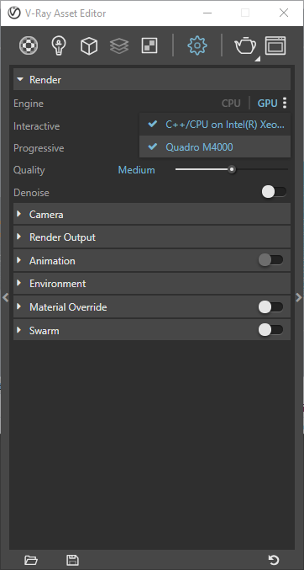Enable the Material Override toggle
This screenshot has height=570, width=304.
click(x=270, y=307)
